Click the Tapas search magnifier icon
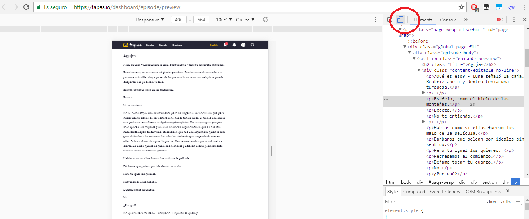The image size is (529, 219). tap(252, 45)
